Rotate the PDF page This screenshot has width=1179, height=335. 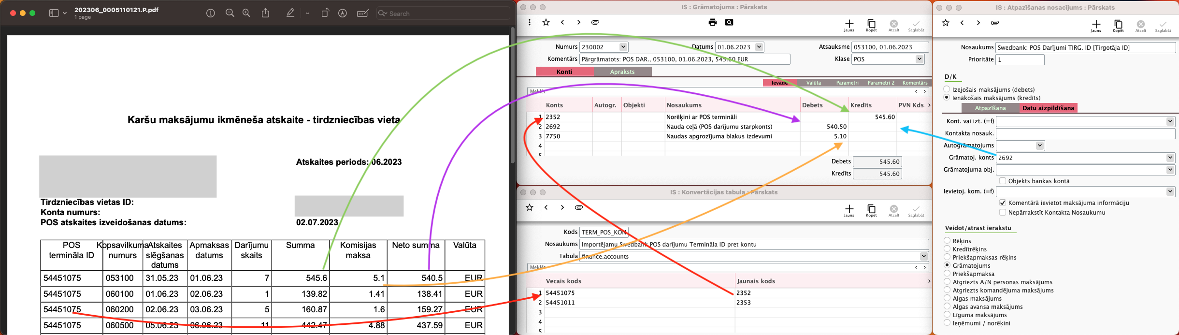[x=325, y=13]
